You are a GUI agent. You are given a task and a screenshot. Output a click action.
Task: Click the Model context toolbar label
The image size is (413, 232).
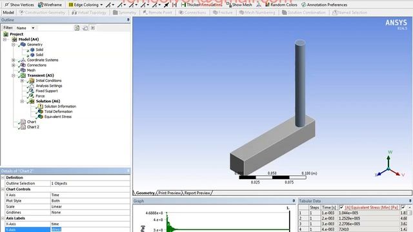tap(8, 12)
